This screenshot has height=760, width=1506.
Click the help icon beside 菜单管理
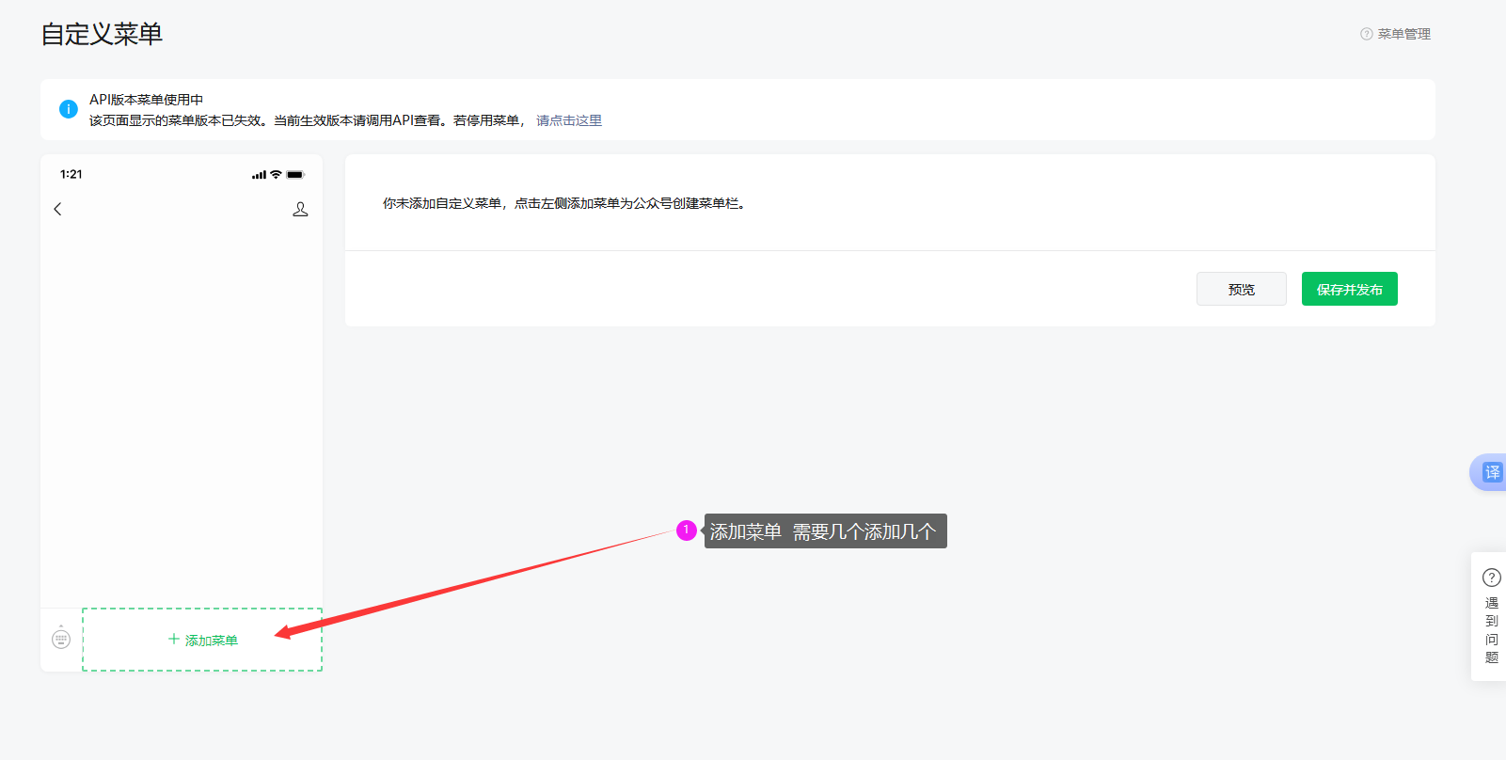(1366, 34)
